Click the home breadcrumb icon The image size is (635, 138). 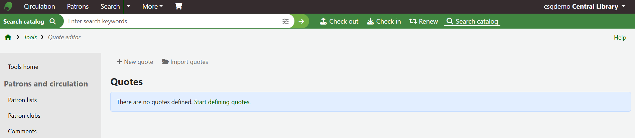tap(8, 37)
